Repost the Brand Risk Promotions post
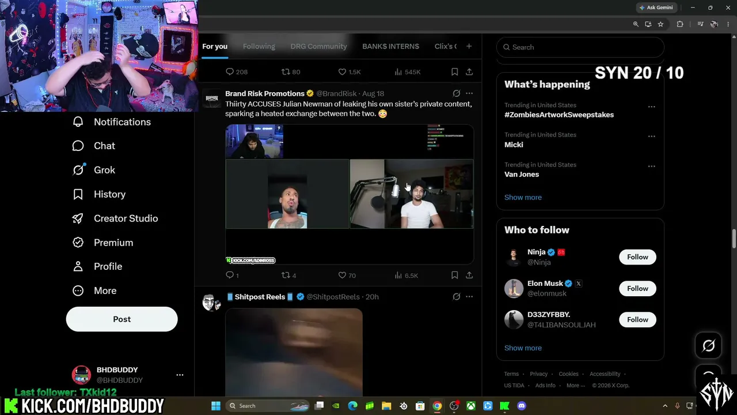Image resolution: width=737 pixels, height=415 pixels. click(288, 276)
